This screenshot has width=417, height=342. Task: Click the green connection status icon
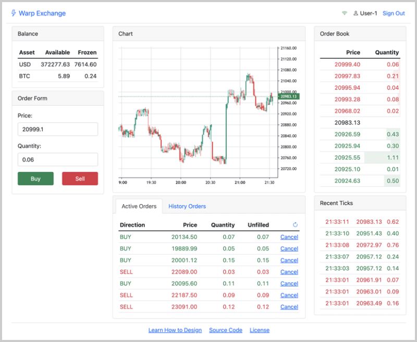345,13
